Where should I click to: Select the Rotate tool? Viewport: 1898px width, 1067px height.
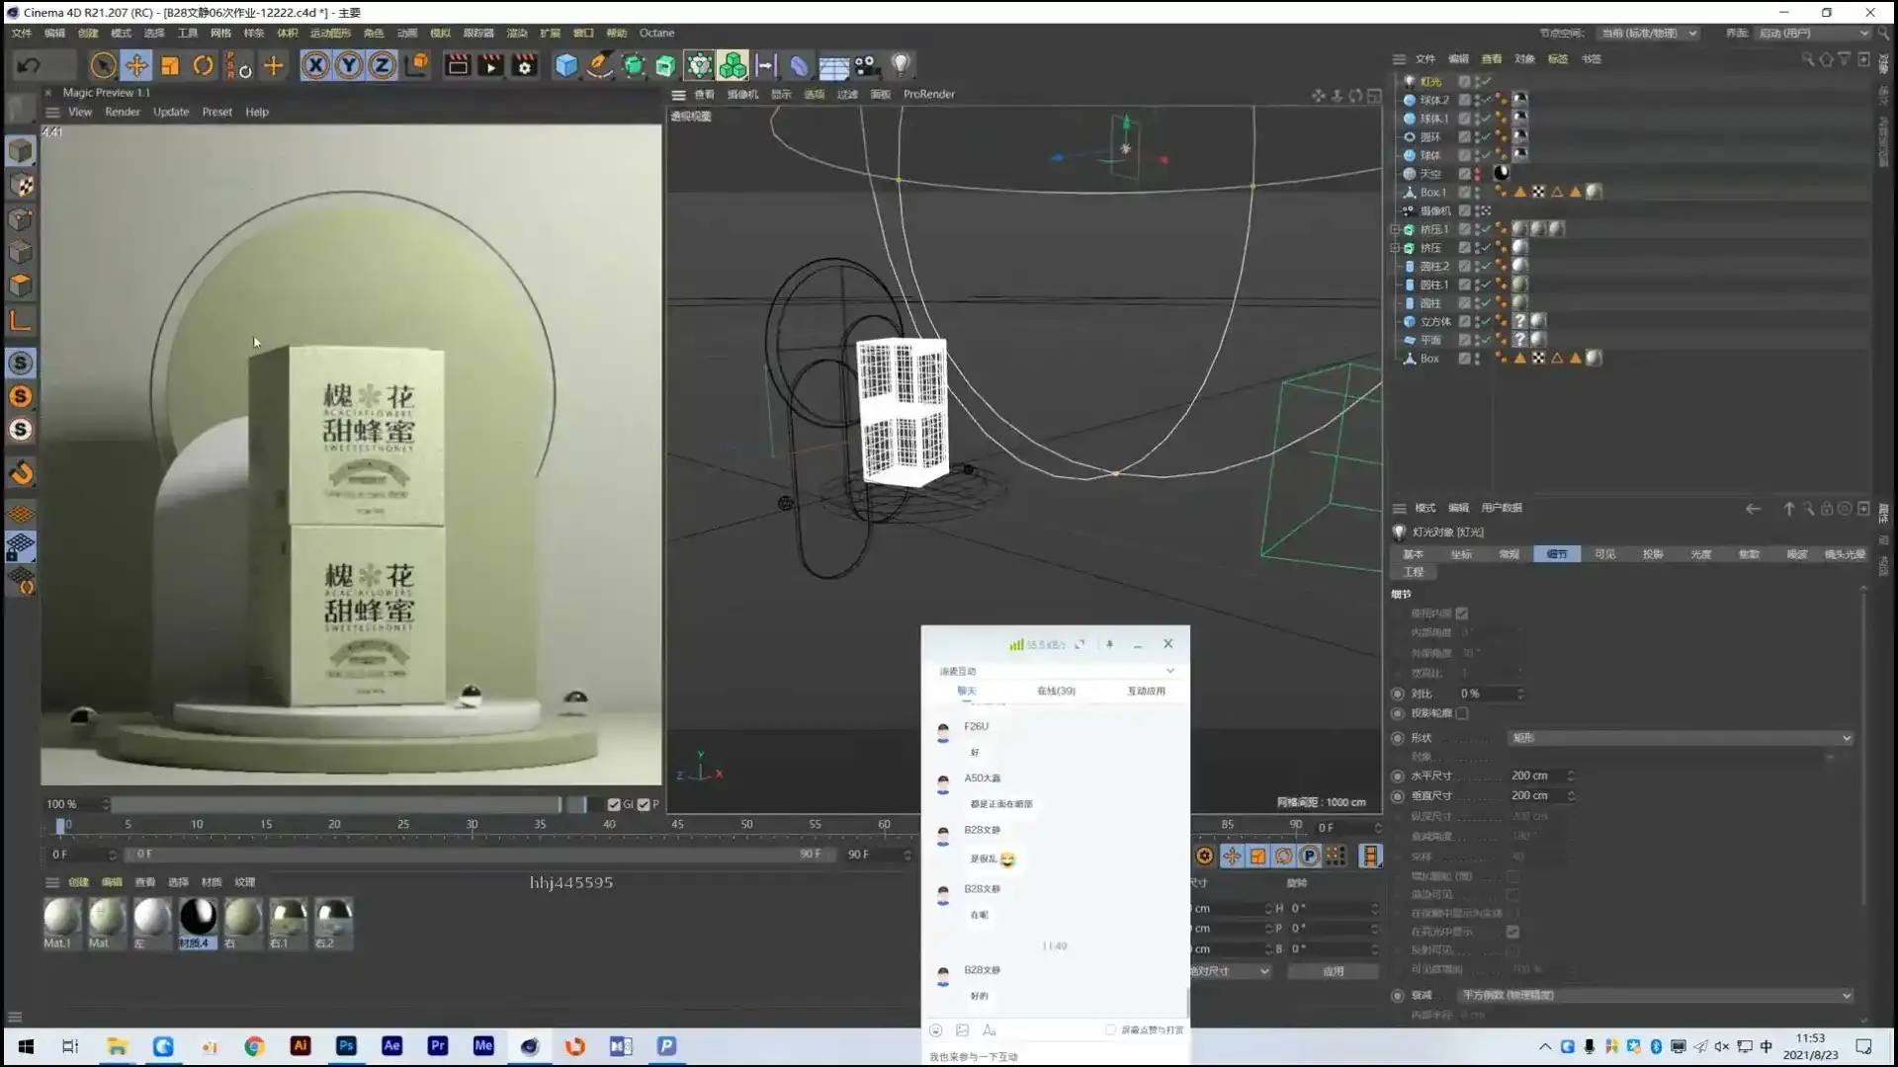pyautogui.click(x=203, y=66)
